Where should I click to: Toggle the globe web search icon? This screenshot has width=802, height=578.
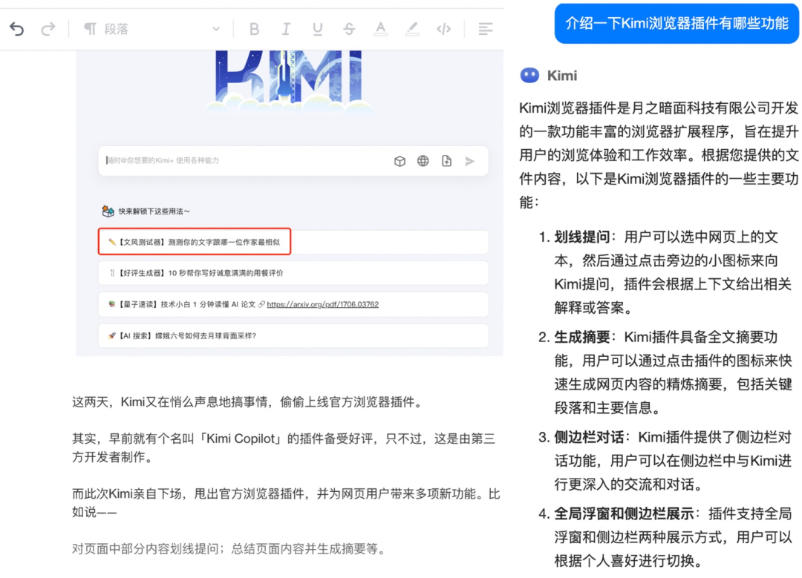(423, 161)
